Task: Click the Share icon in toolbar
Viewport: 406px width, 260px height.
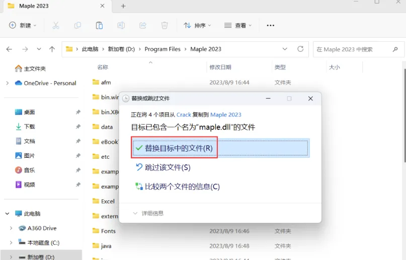Action: click(x=143, y=25)
